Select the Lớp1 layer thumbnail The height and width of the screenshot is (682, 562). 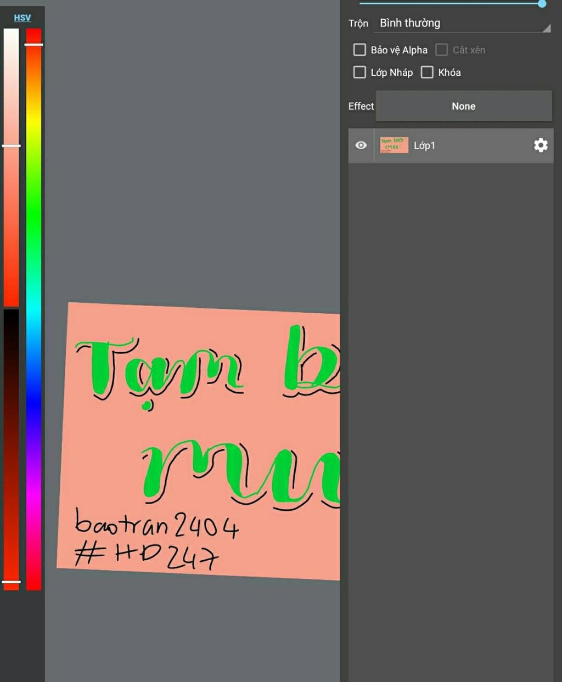[394, 145]
